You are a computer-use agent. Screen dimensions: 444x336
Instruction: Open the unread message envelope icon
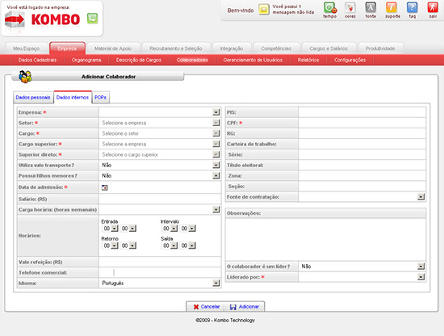pos(264,10)
